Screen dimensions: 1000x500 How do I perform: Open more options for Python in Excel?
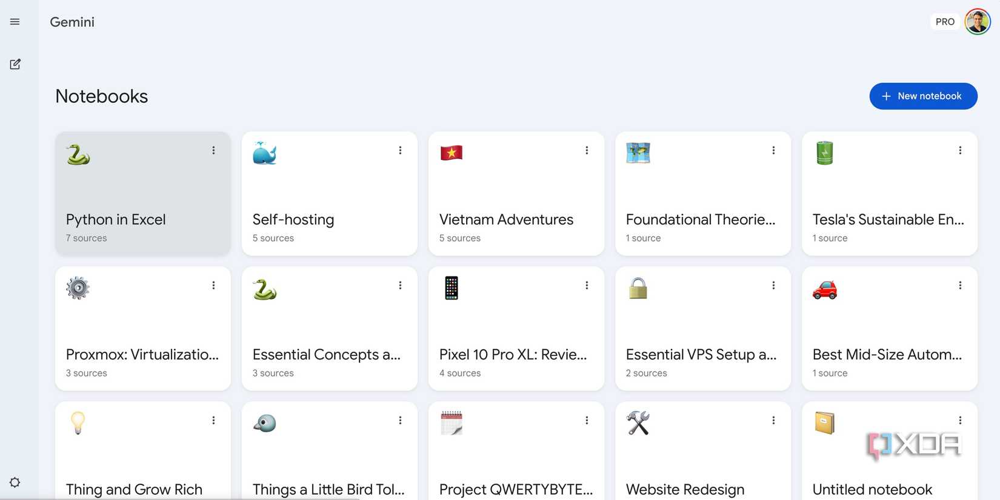[213, 150]
